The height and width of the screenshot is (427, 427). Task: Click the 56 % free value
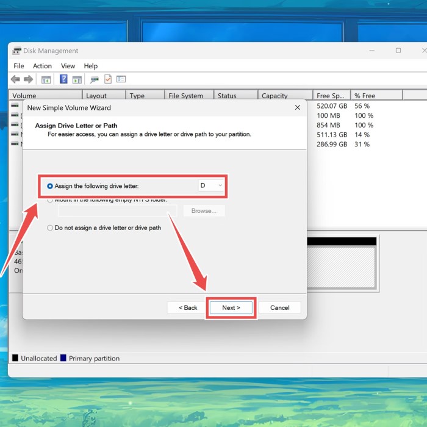click(x=362, y=106)
